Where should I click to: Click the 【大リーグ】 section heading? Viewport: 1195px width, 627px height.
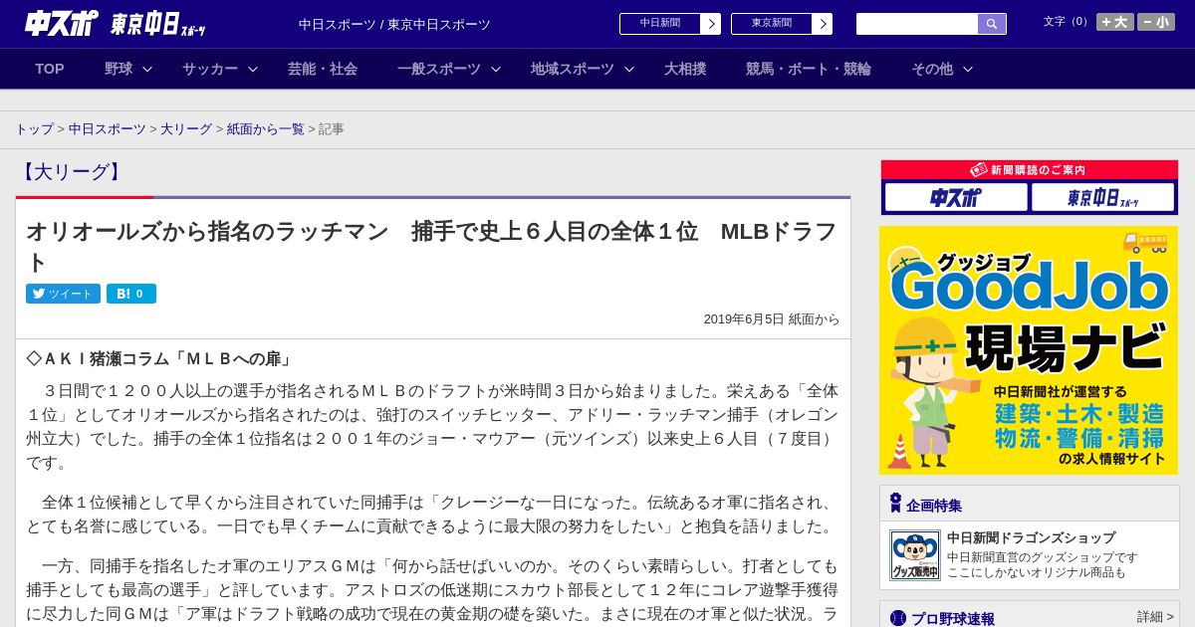pos(71,172)
